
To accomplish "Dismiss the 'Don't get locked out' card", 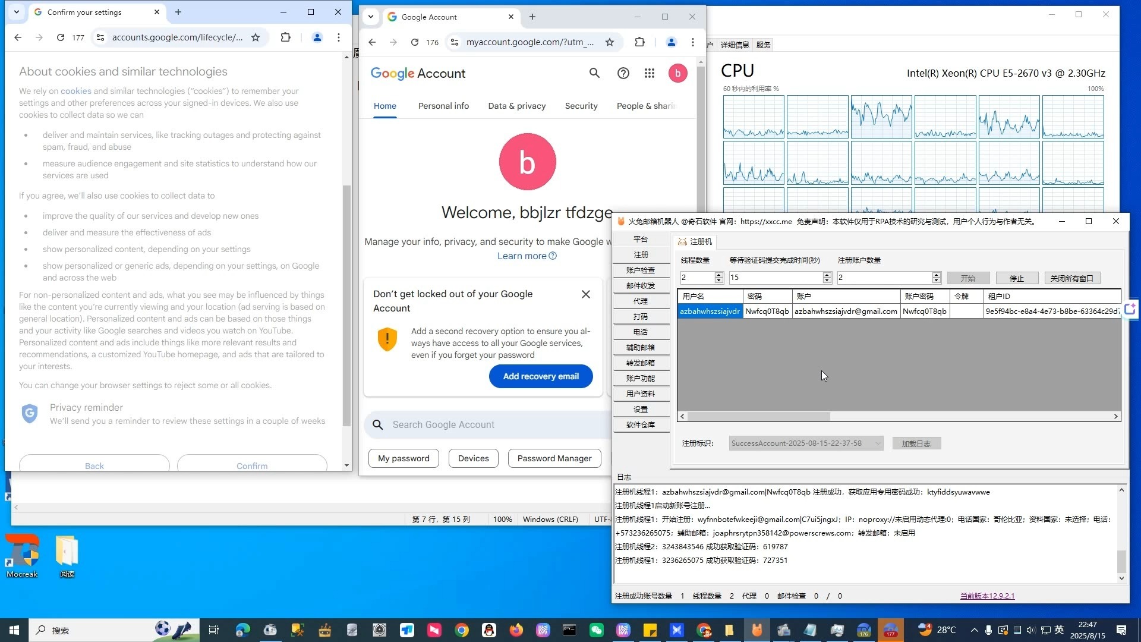I will [586, 294].
